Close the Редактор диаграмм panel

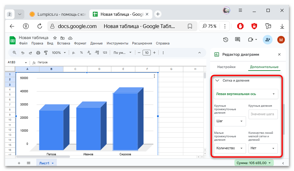279,54
